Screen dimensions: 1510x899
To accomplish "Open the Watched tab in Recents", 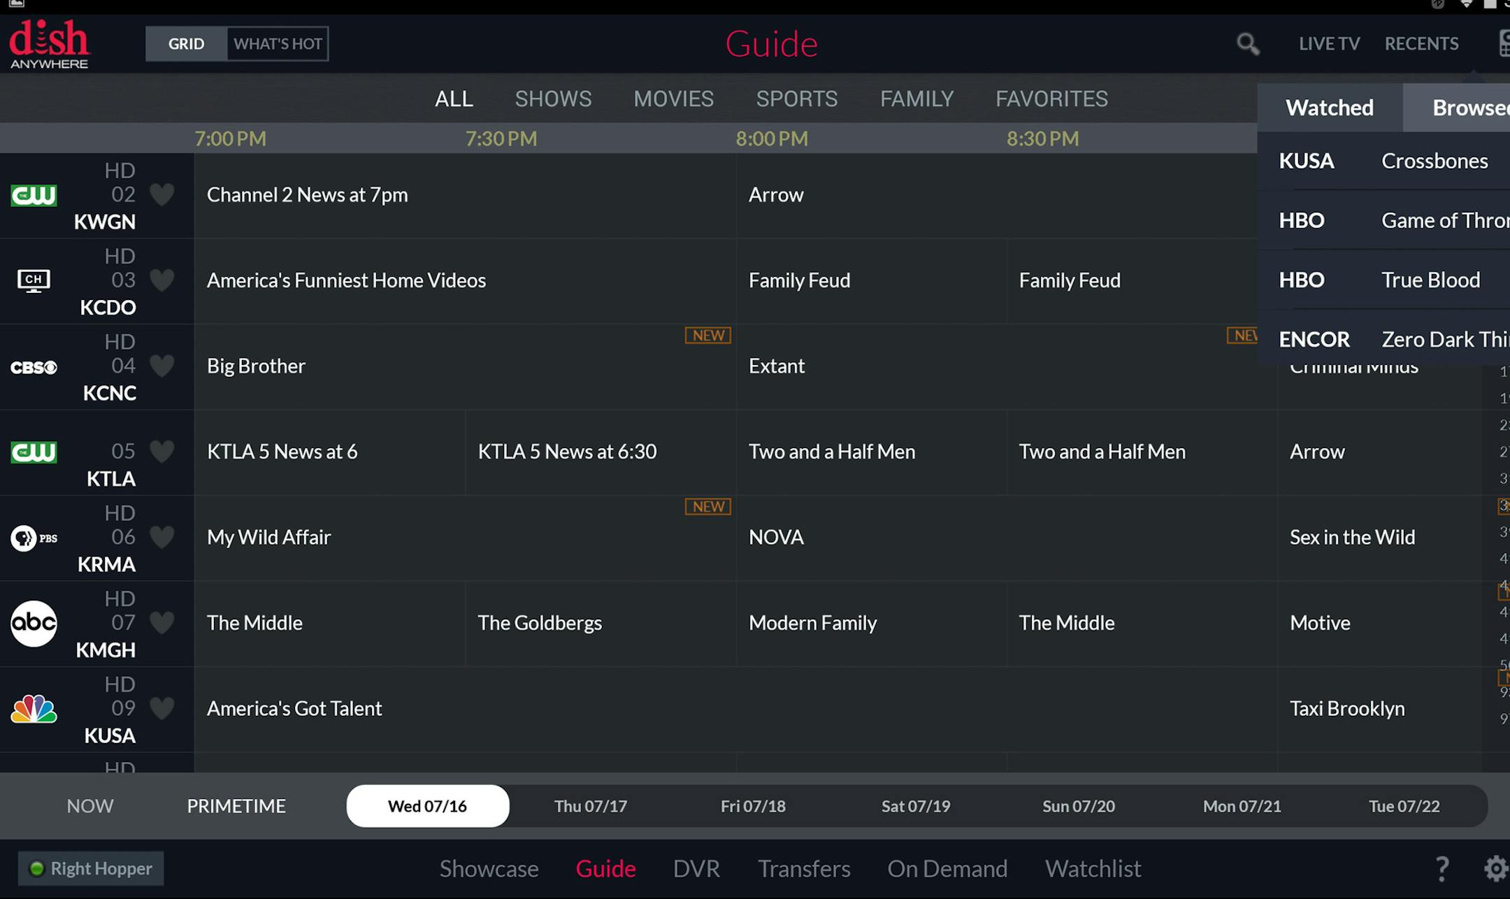I will (1330, 108).
